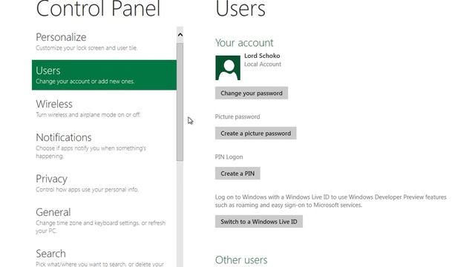This screenshot has width=475, height=267.
Task: Open the Wireless settings category
Action: coord(104,108)
